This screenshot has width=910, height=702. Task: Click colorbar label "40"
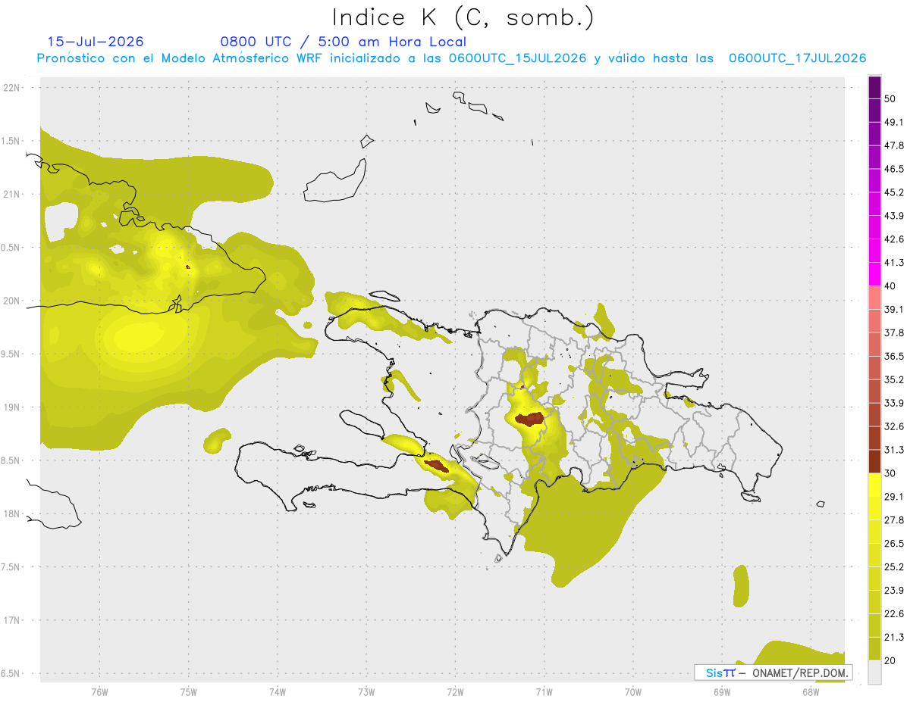890,286
